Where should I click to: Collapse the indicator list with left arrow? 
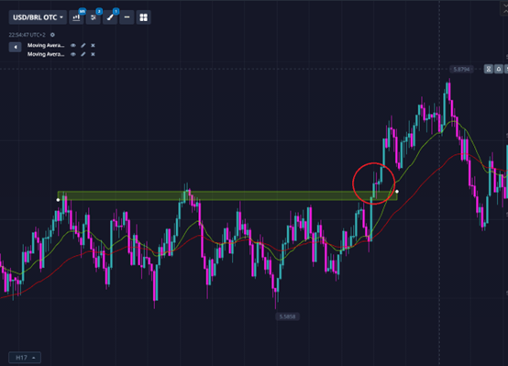tap(16, 47)
